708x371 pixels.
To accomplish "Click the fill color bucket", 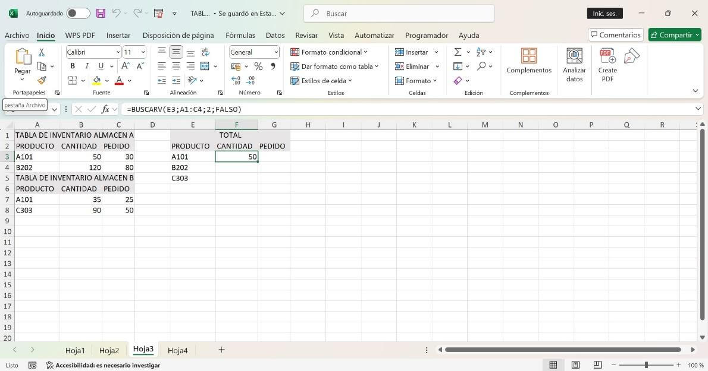I will [96, 81].
